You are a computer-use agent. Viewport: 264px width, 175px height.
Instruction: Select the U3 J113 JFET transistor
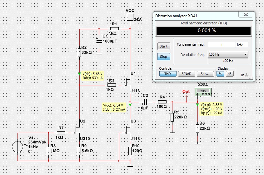(x=128, y=130)
